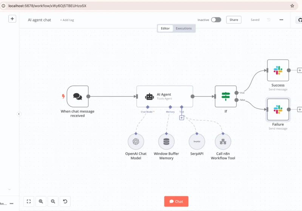Switch to the Editor tab
Image resolution: width=302 pixels, height=211 pixels.
tap(165, 28)
